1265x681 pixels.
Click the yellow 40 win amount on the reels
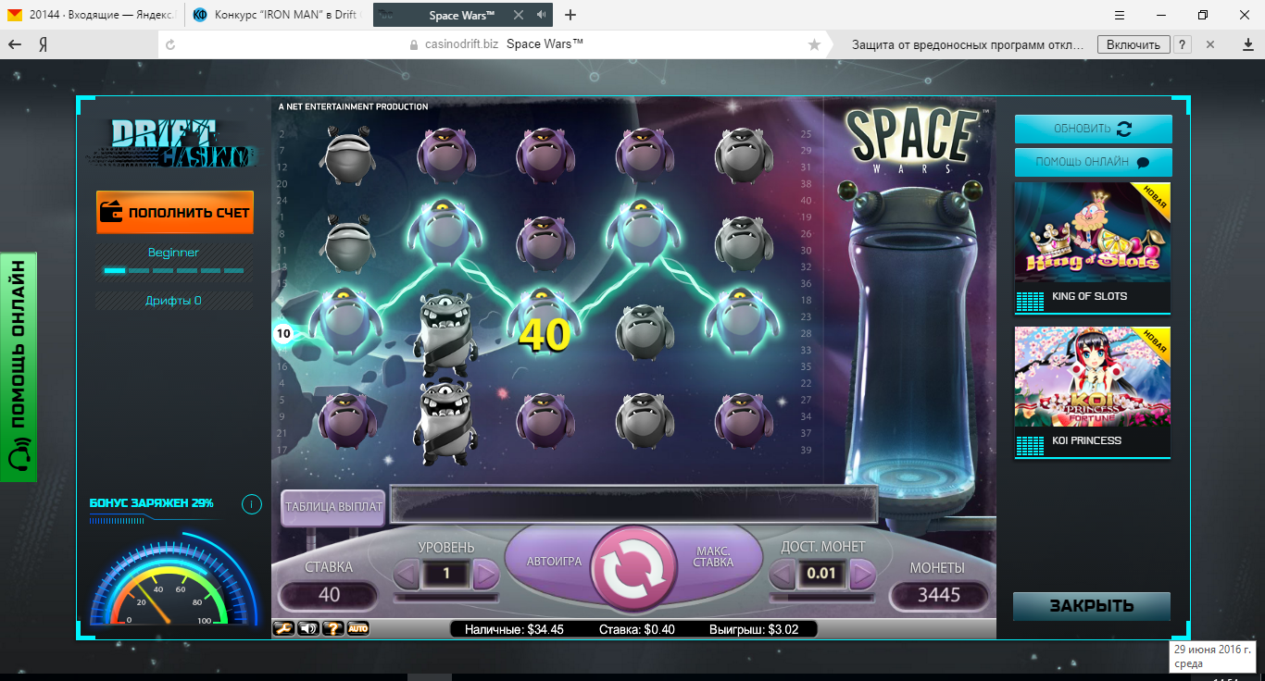click(545, 336)
